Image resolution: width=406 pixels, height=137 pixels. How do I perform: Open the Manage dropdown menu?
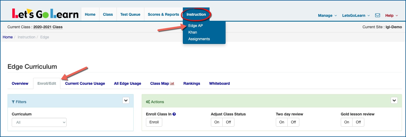[x=327, y=15]
